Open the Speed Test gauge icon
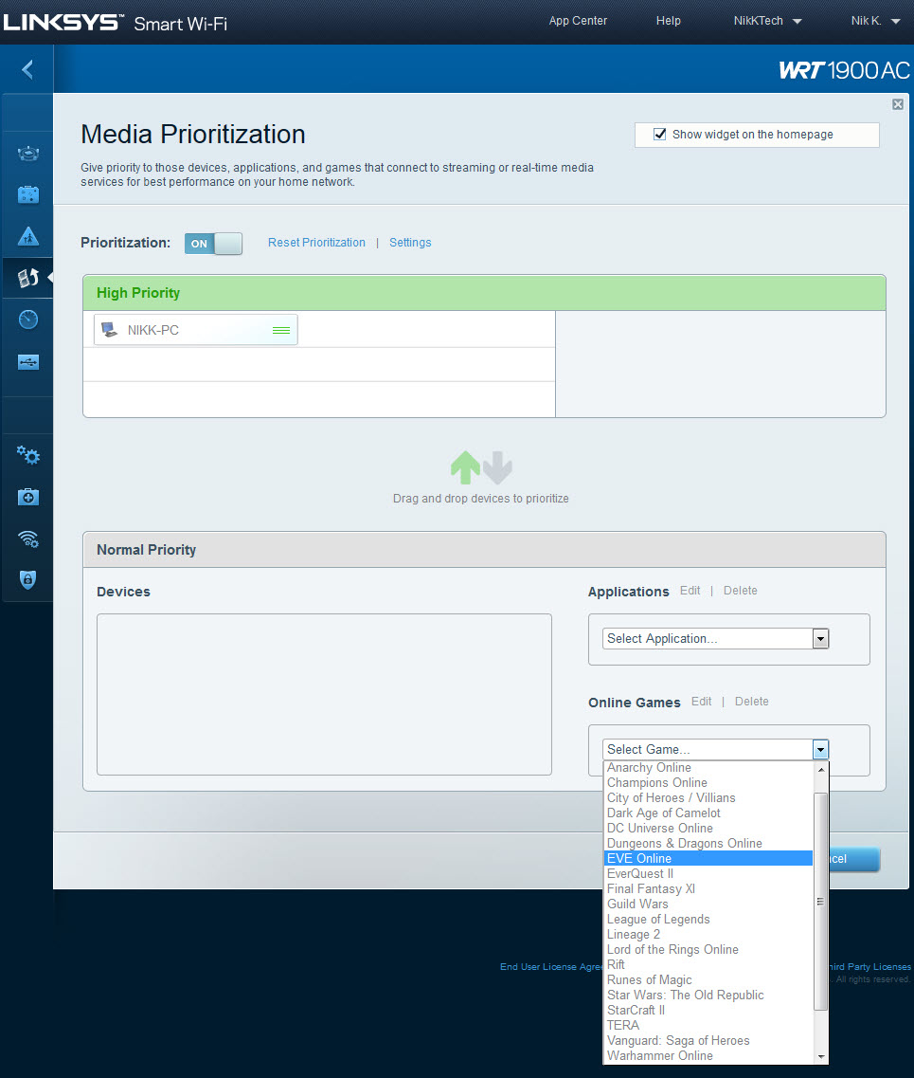The width and height of the screenshot is (914, 1078). click(28, 320)
